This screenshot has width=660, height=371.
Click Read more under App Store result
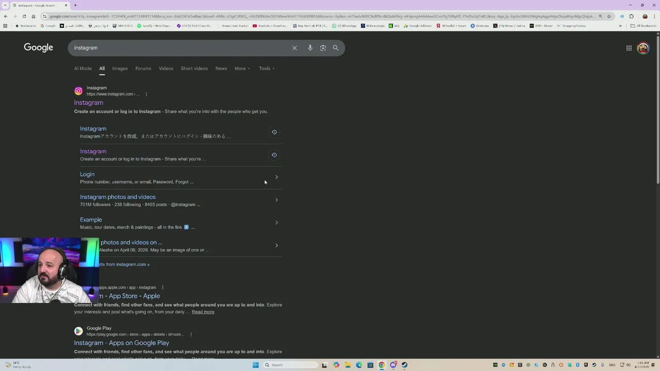[x=203, y=312]
